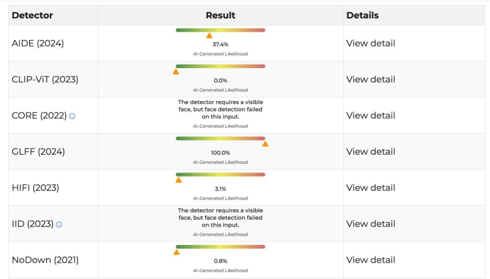Open View detail for HIFI (2023)
The image size is (490, 279).
coord(370,188)
